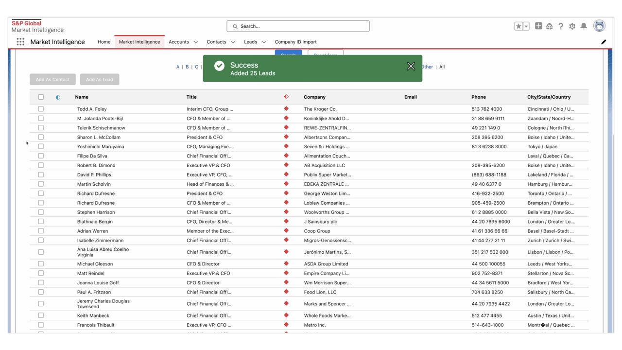Click the Title column header
The height and width of the screenshot is (350, 622).
[x=191, y=97]
